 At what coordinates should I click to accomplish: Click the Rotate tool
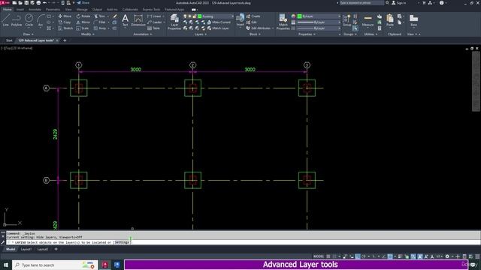click(83, 16)
